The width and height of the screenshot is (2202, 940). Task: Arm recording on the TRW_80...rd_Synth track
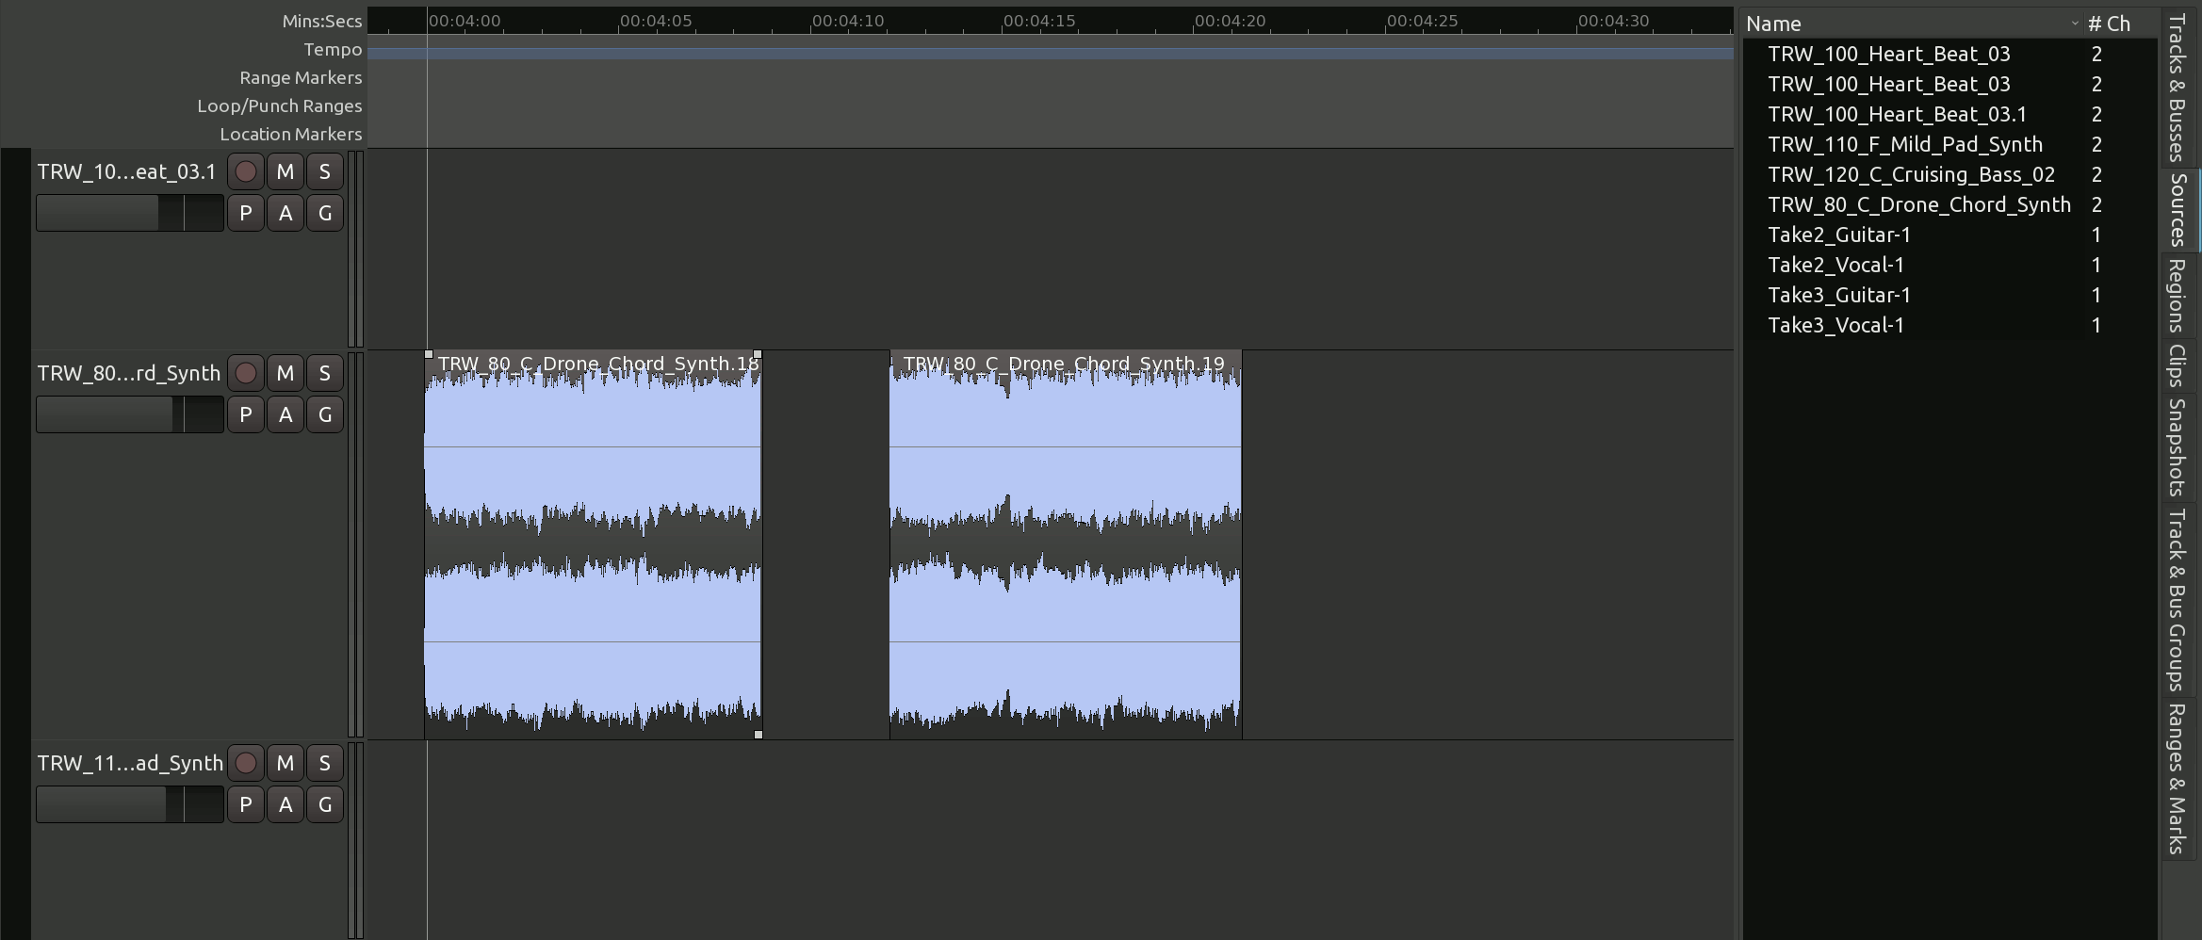[246, 374]
